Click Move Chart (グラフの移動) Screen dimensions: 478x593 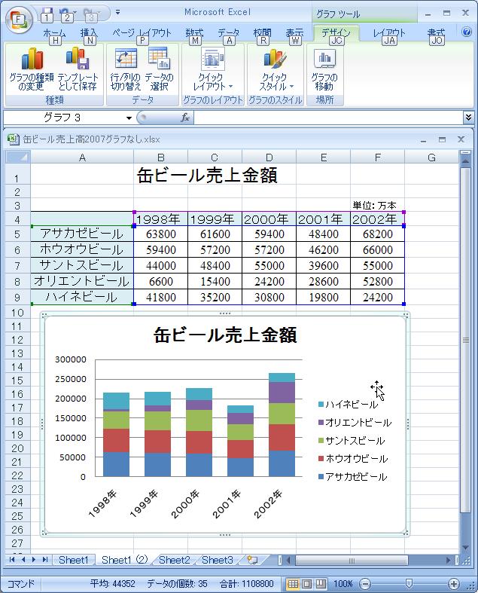point(324,69)
